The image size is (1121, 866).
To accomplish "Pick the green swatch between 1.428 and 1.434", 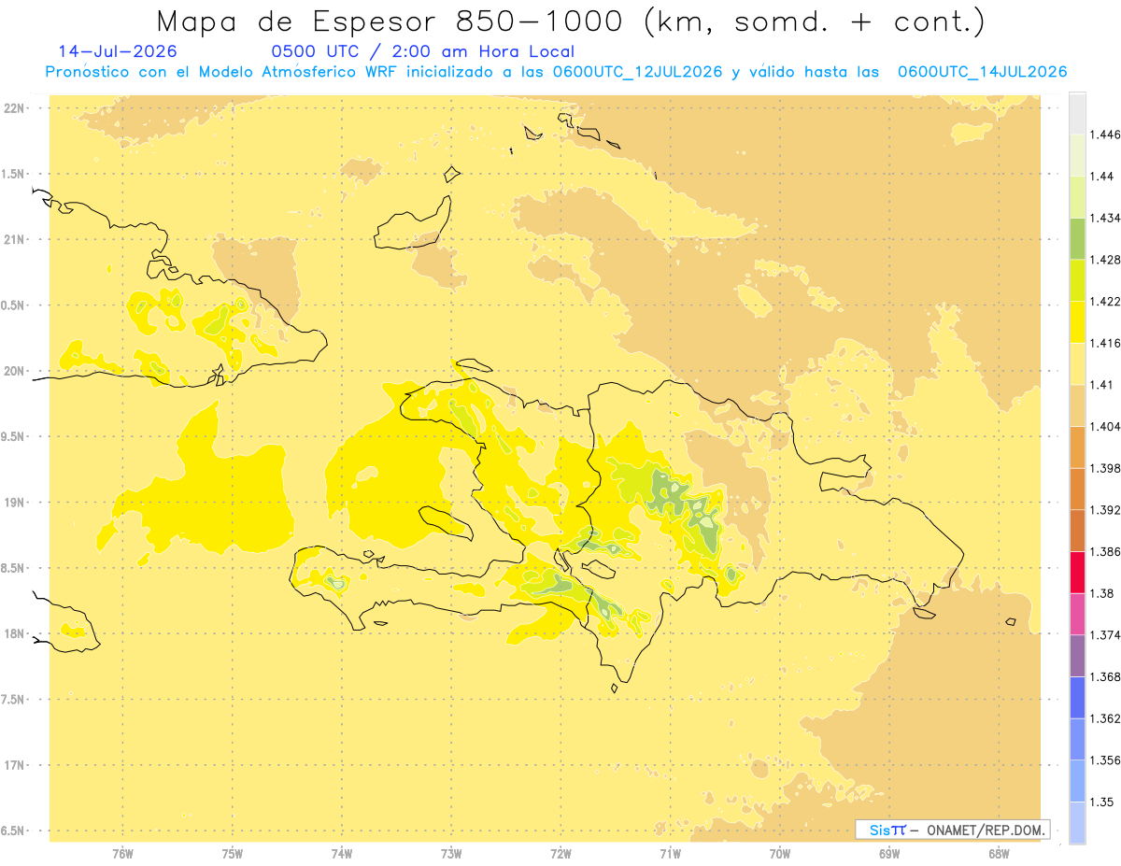I will [1077, 238].
